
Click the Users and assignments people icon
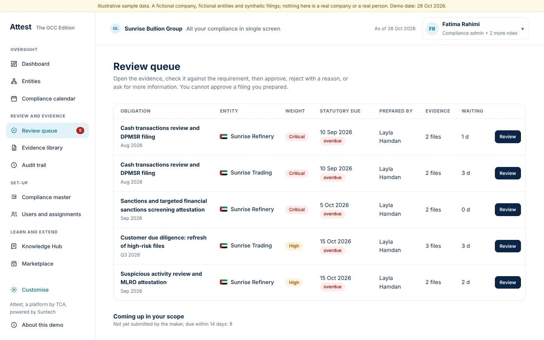coord(14,214)
